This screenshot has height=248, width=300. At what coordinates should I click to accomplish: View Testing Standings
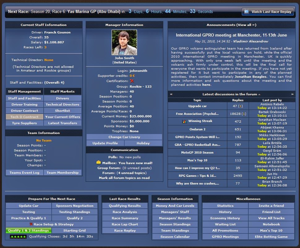pyautogui.click(x=75, y=212)
